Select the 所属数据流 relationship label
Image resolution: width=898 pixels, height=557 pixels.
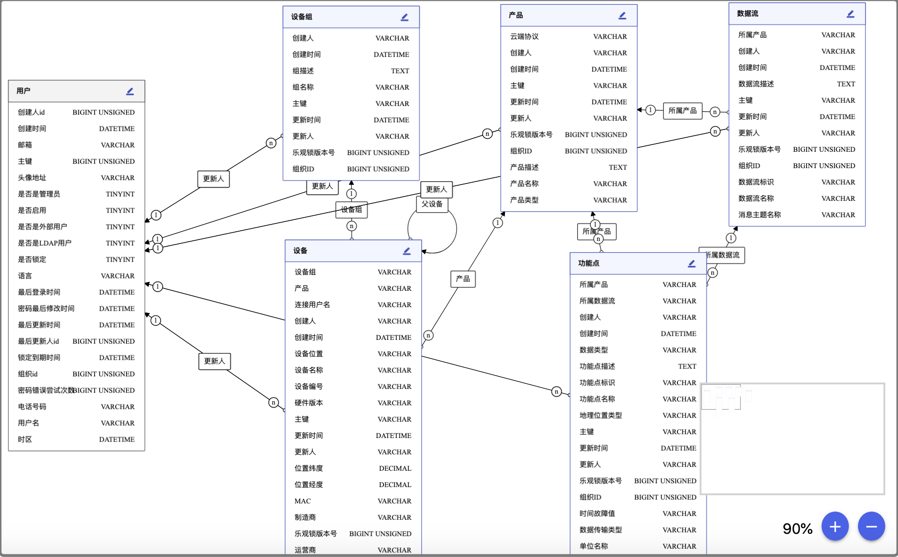tap(724, 255)
